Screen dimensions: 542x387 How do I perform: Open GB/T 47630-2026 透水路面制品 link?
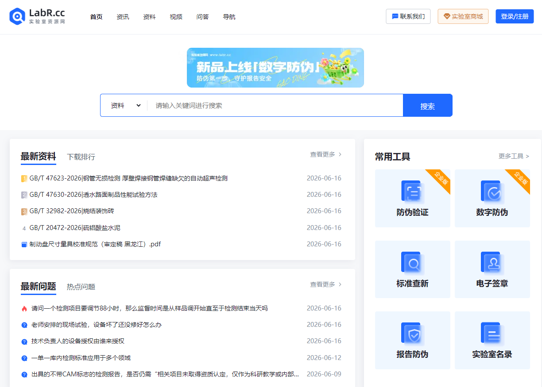pos(93,195)
